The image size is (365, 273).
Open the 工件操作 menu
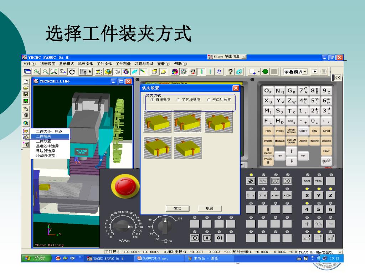pos(104,64)
